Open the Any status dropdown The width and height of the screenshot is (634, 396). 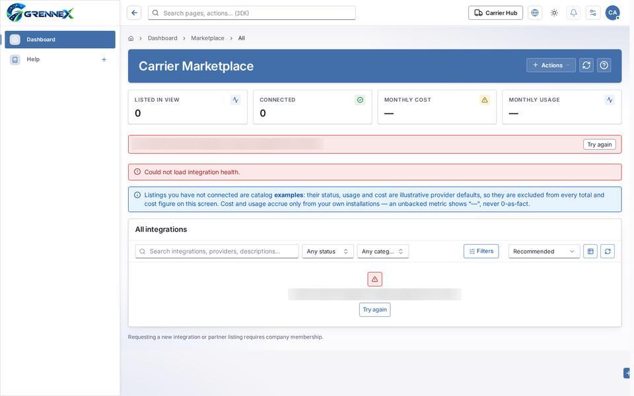tap(328, 251)
